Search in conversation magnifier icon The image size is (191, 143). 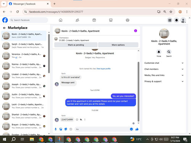[169, 52]
